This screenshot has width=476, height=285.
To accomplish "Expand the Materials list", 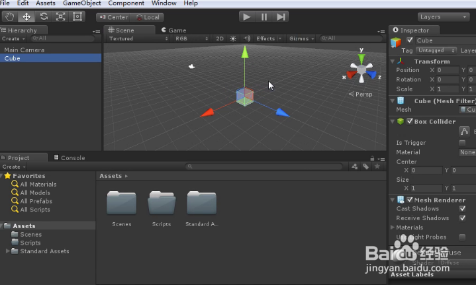I will pos(392,227).
